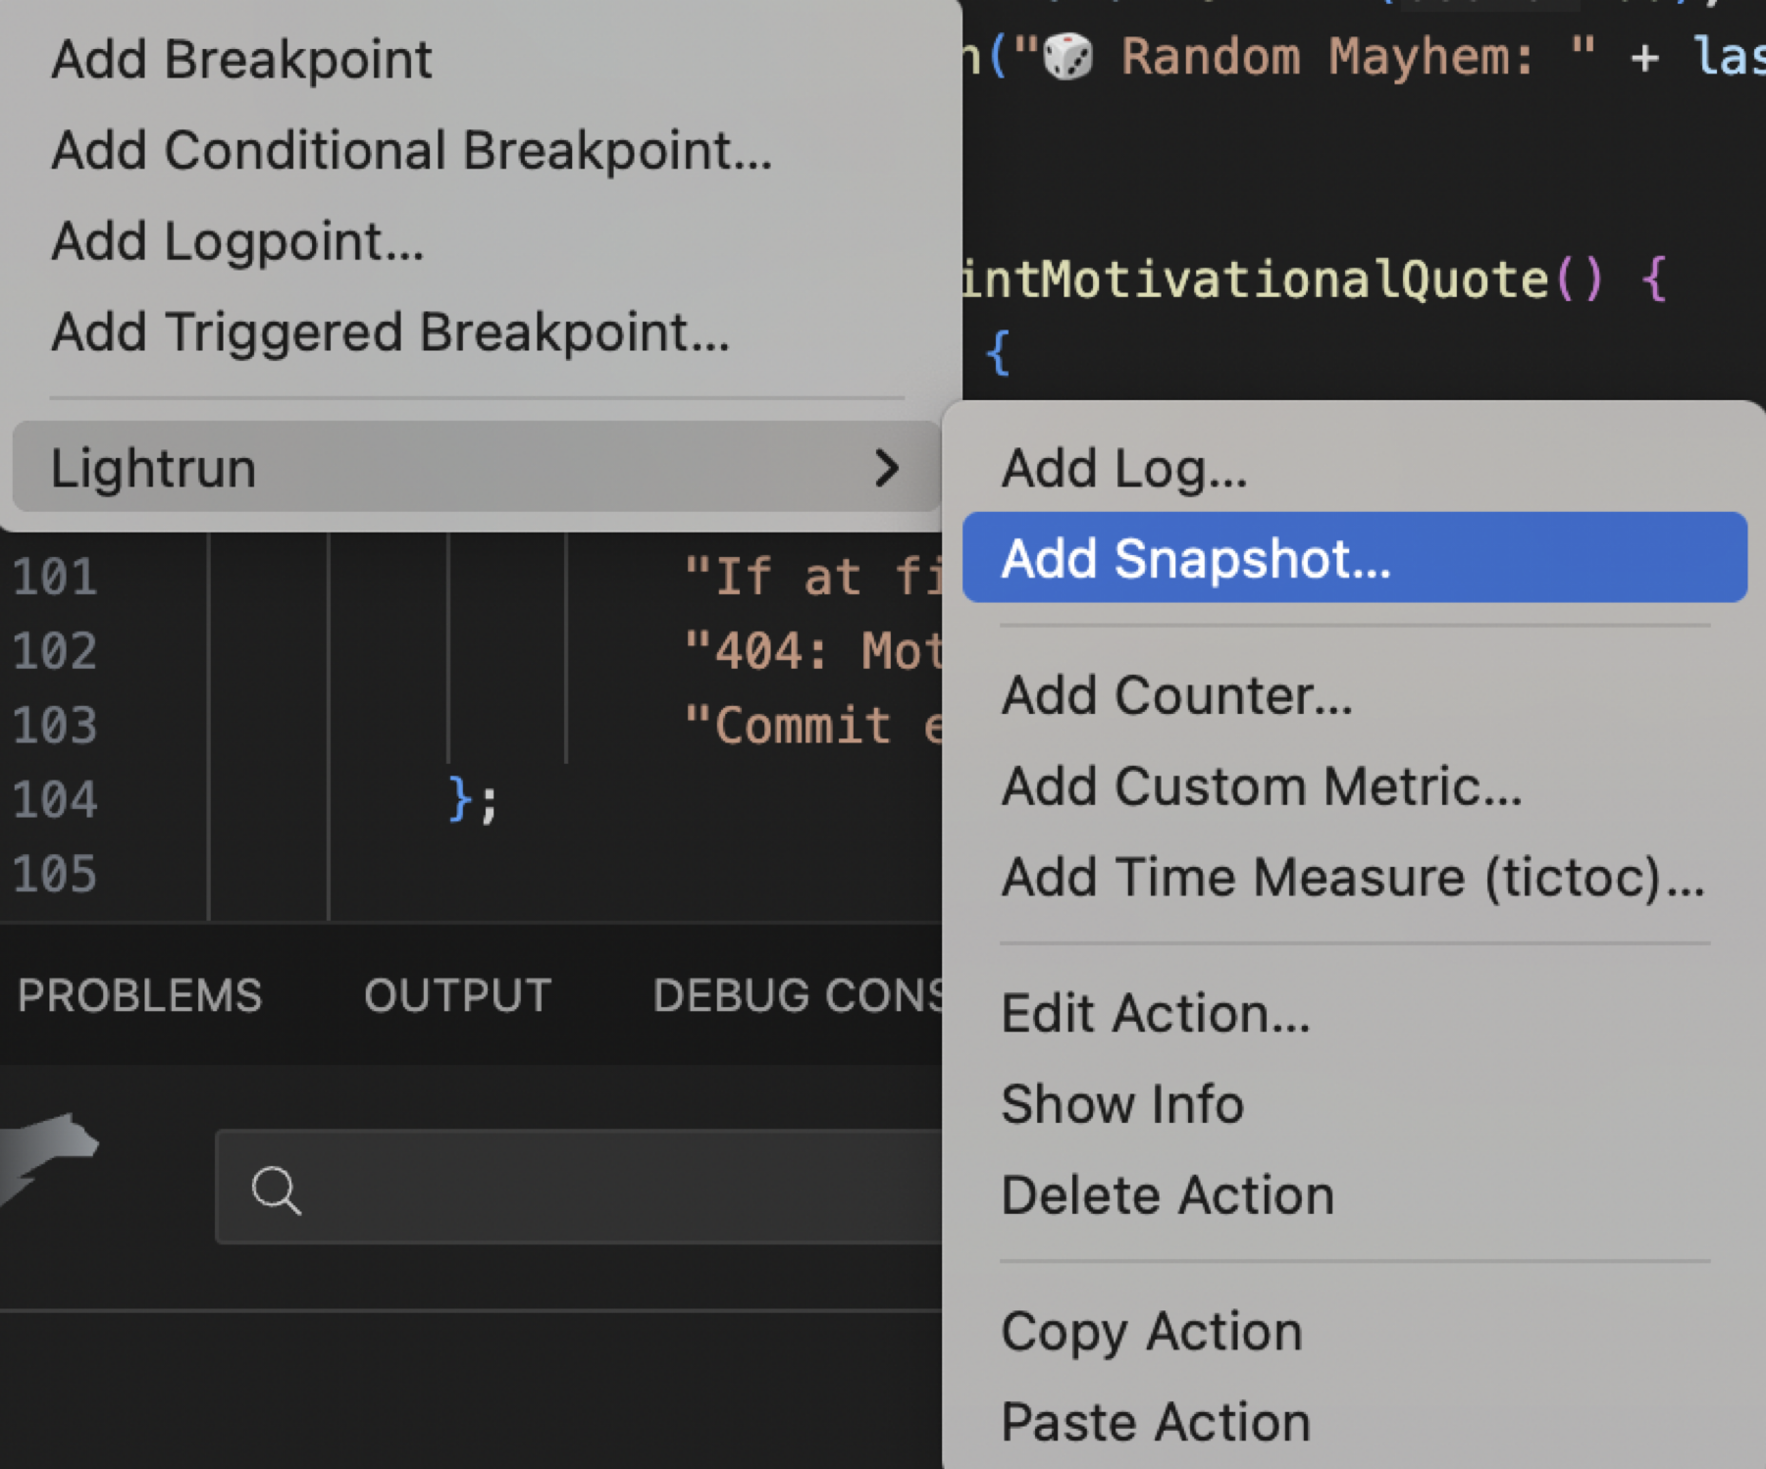Select Add Counter action
The height and width of the screenshot is (1469, 1766).
(1175, 696)
